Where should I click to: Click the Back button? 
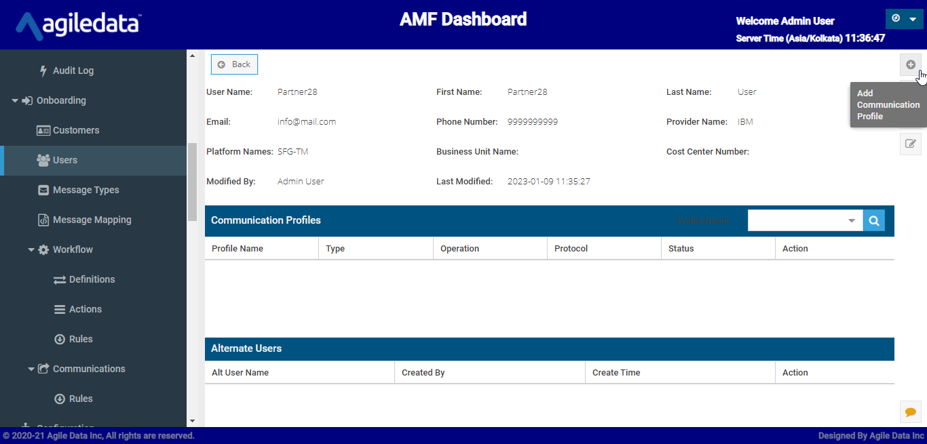pyautogui.click(x=234, y=64)
